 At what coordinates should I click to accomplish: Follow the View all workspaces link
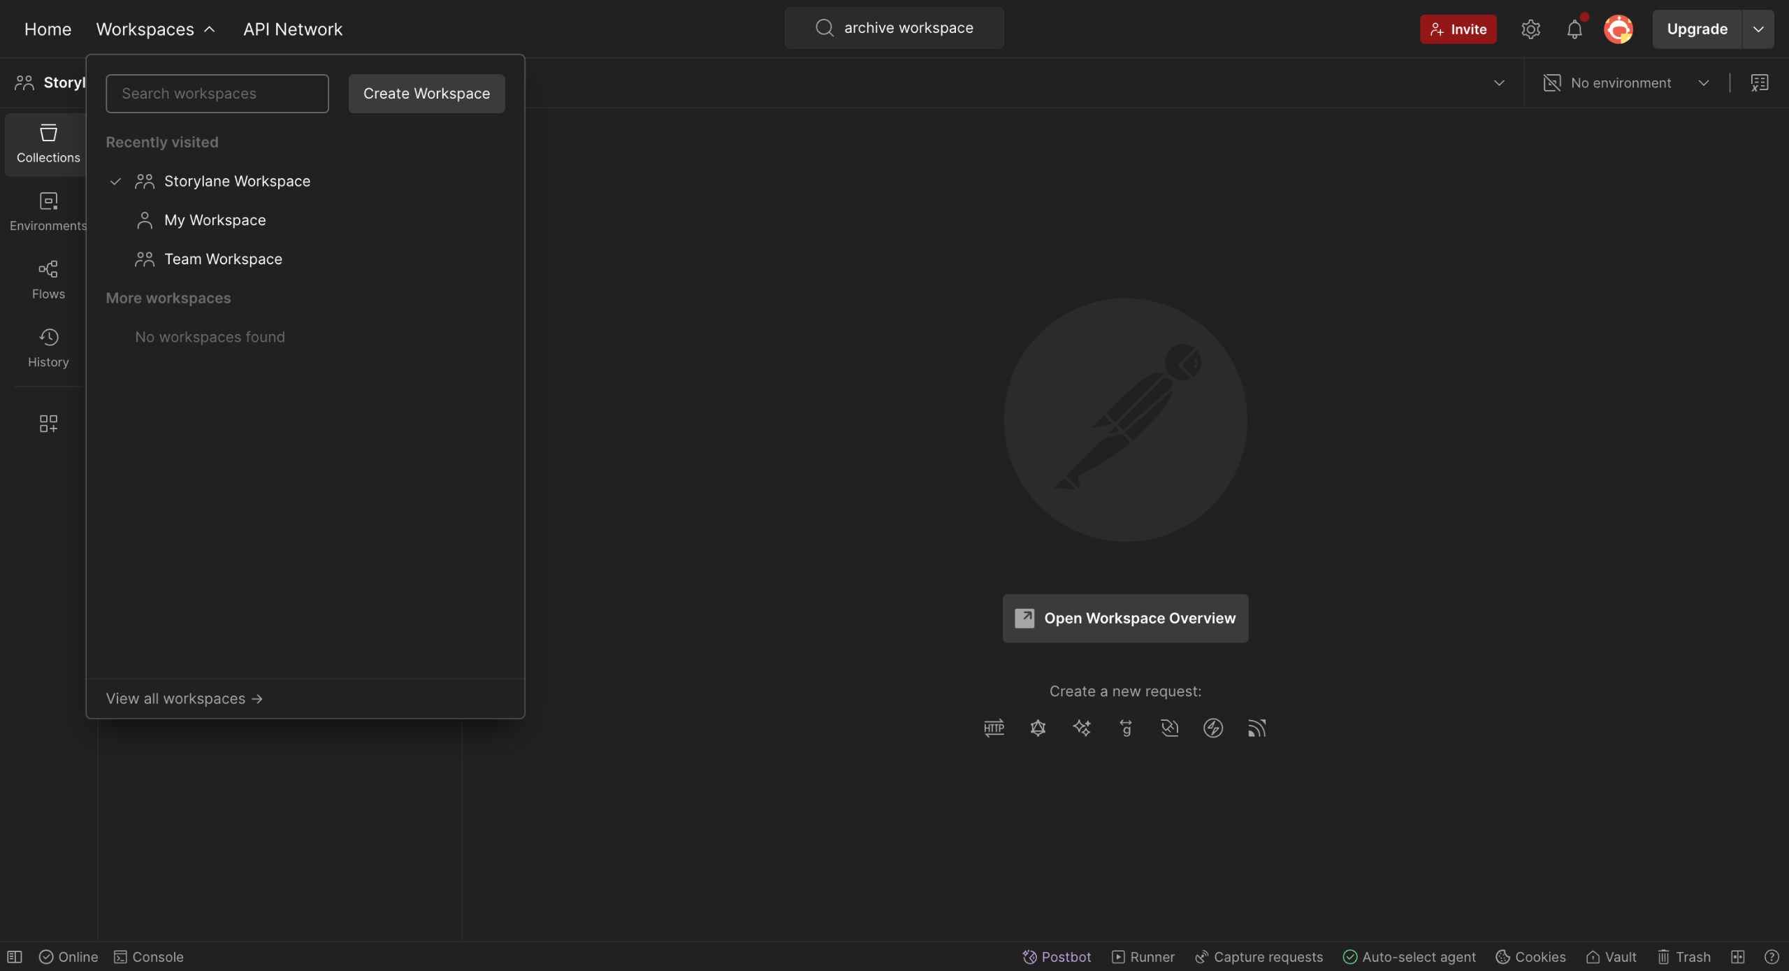pos(184,698)
